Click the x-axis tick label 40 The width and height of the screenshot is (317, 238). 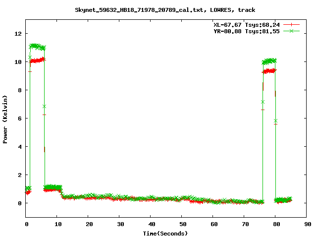point(152,224)
